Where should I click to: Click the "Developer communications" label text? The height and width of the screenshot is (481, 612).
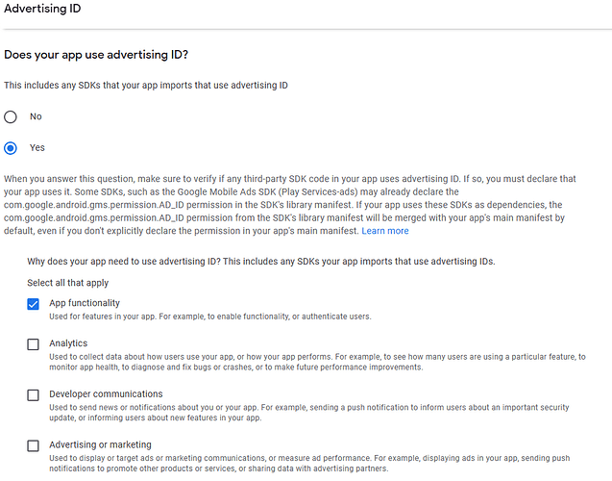coord(106,394)
